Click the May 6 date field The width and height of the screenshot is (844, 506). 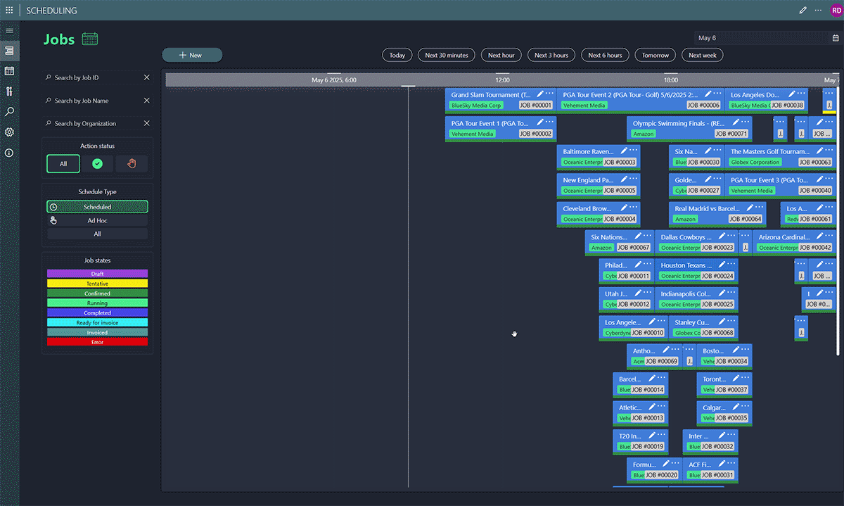[x=762, y=38]
